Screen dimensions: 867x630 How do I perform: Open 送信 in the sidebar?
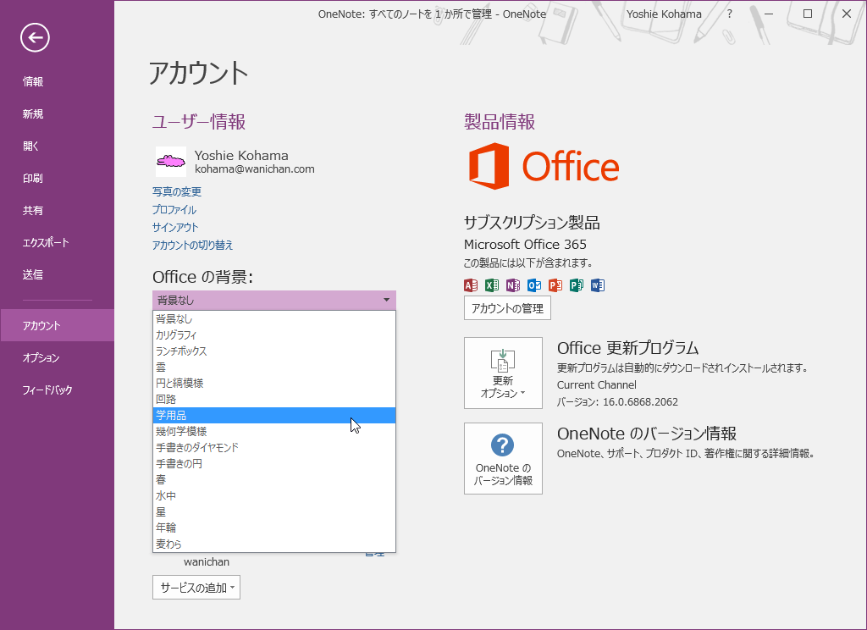coord(57,274)
